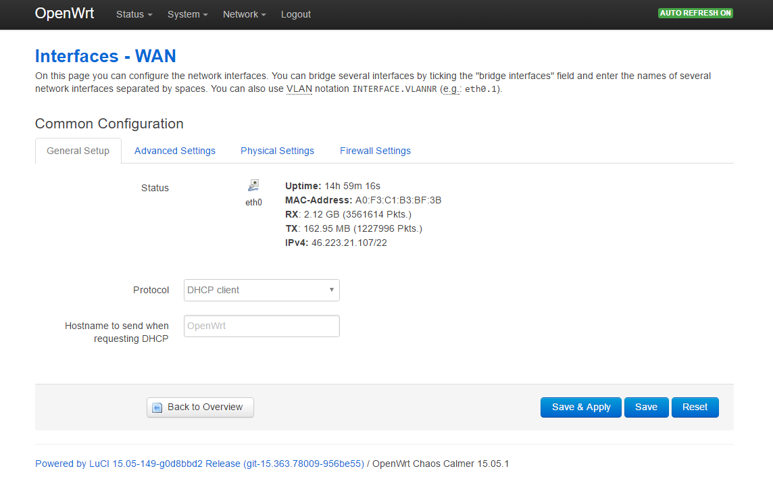Viewport: 773px width, 498px height.
Task: Click the Save button
Action: coord(646,407)
